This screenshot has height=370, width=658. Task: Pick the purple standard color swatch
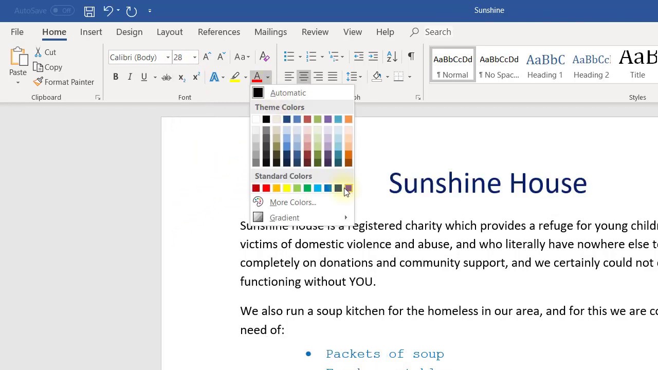[348, 188]
